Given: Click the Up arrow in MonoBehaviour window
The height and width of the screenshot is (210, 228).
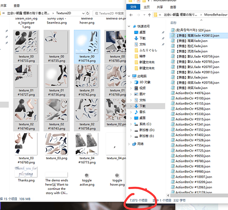Looking at the screenshot, I should [149, 15].
